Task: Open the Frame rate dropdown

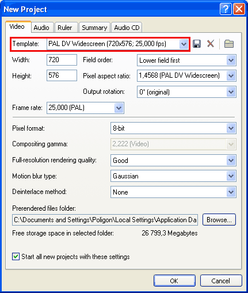Action: point(119,108)
